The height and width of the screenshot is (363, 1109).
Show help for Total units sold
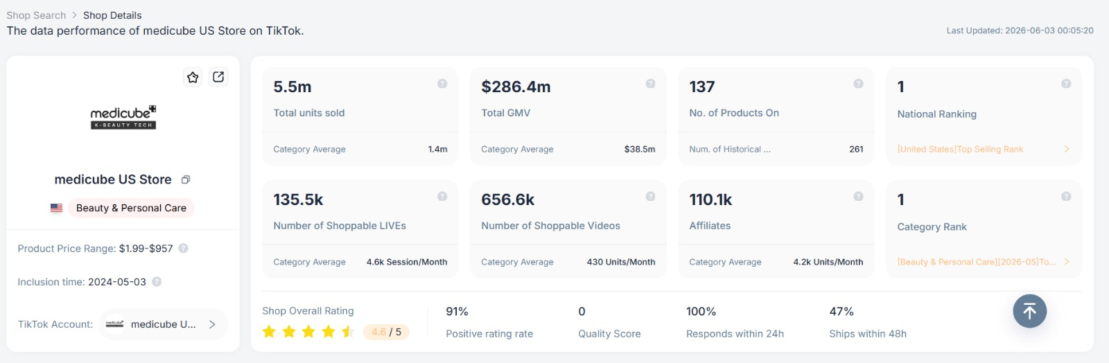click(x=442, y=84)
